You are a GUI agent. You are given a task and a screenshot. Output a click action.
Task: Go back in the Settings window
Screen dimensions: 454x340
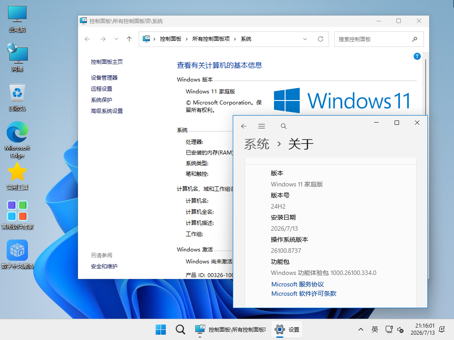tap(244, 126)
